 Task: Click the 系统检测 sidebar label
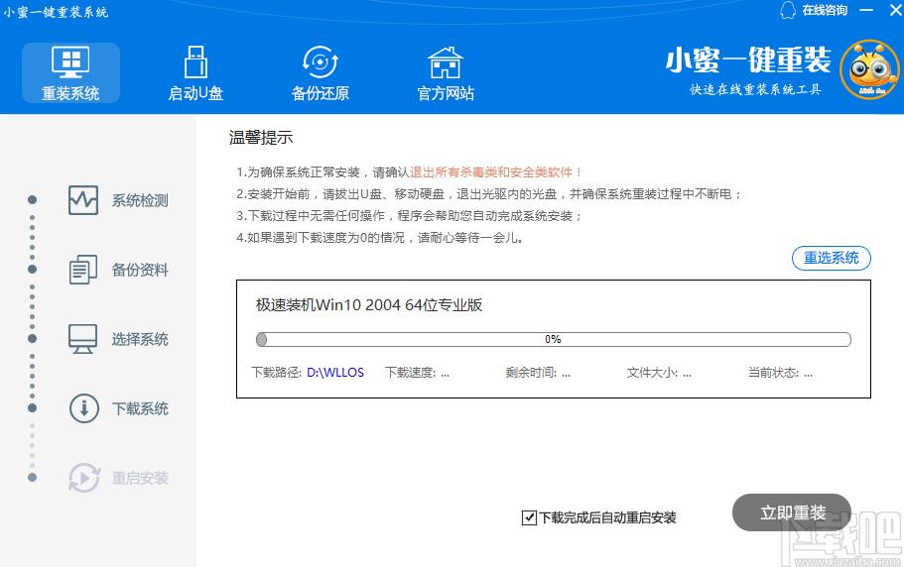pos(140,200)
